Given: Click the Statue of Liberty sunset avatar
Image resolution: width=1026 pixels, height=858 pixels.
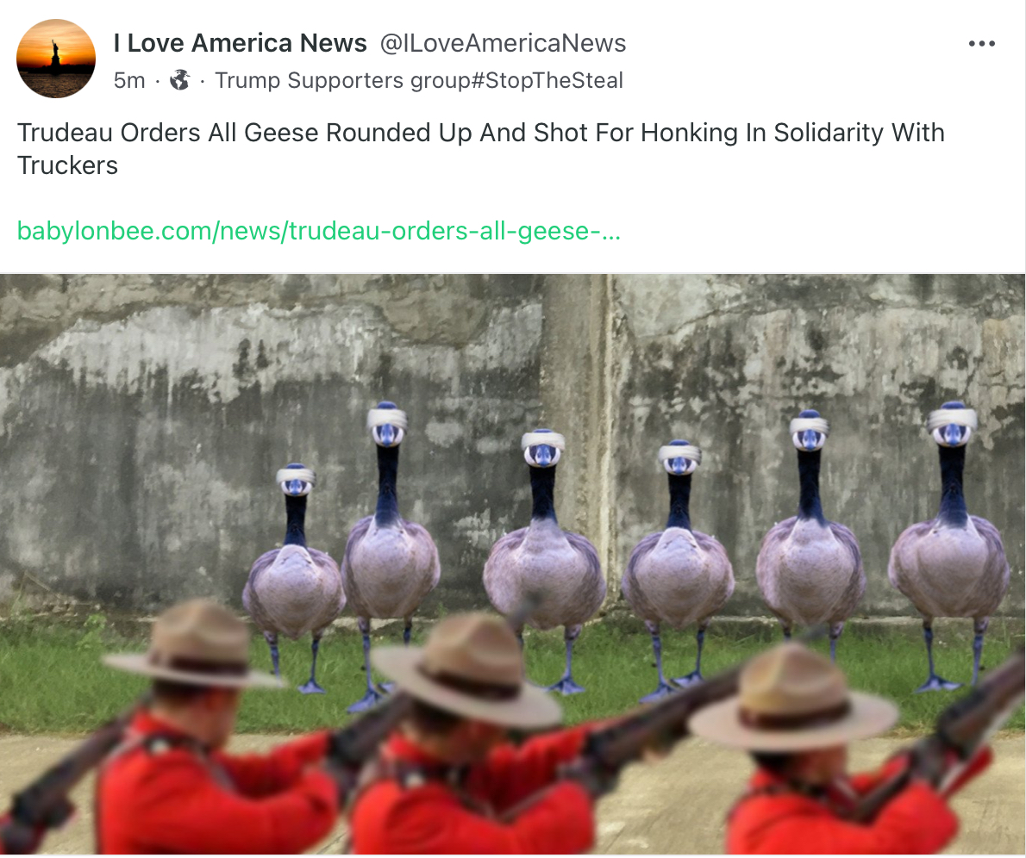Looking at the screenshot, I should [x=56, y=59].
